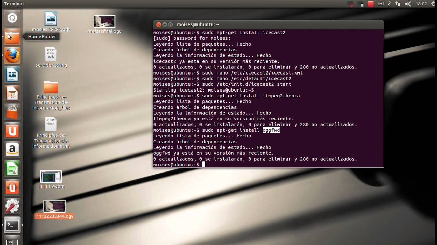Open the Ubuntu Dash home button
The width and height of the screenshot is (437, 245).
12,18
